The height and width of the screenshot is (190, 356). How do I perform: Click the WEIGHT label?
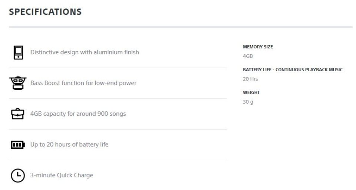251,92
